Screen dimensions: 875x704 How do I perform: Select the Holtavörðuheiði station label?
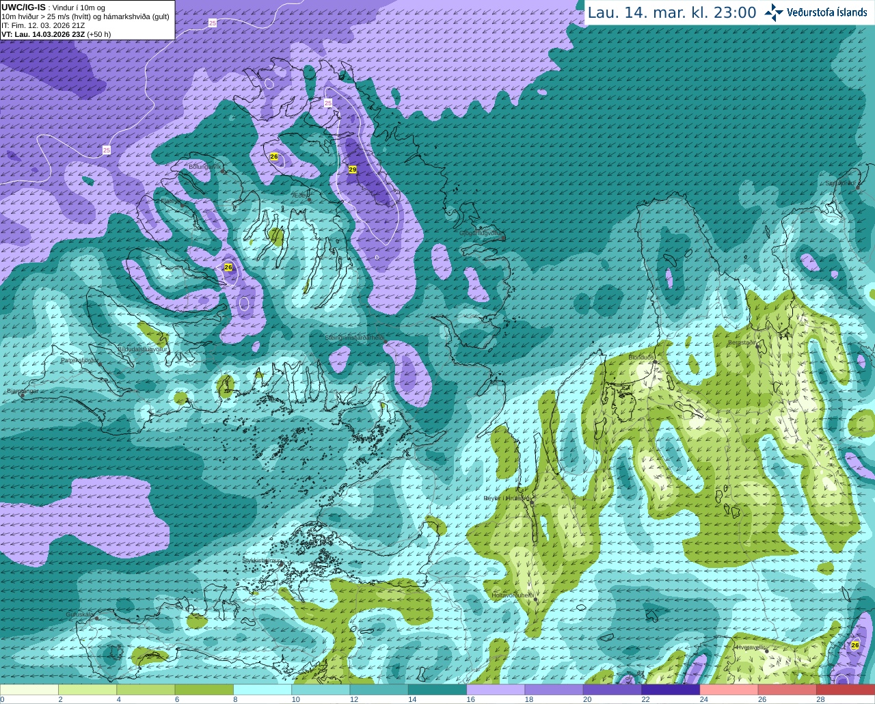[x=513, y=595]
